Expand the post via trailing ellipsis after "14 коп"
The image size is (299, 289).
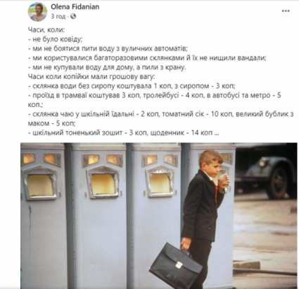[x=217, y=133]
